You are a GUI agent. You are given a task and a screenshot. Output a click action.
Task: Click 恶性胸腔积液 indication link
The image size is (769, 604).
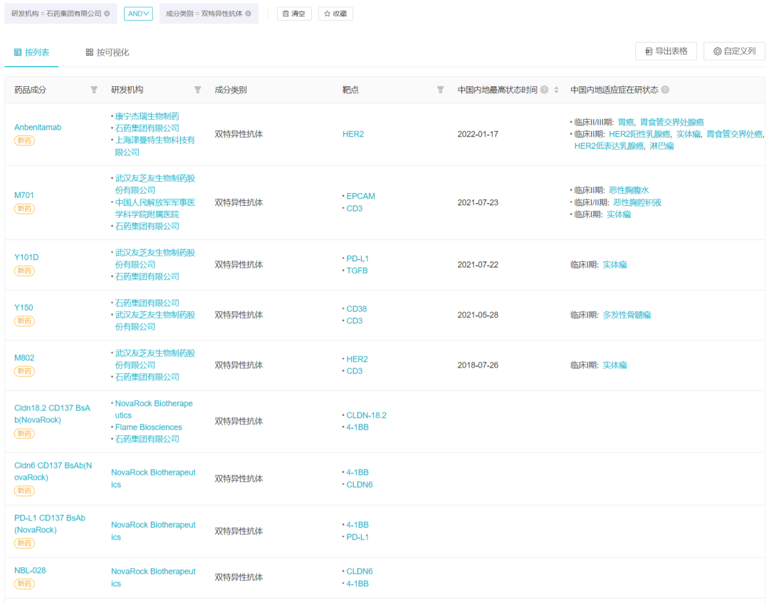[x=637, y=203]
